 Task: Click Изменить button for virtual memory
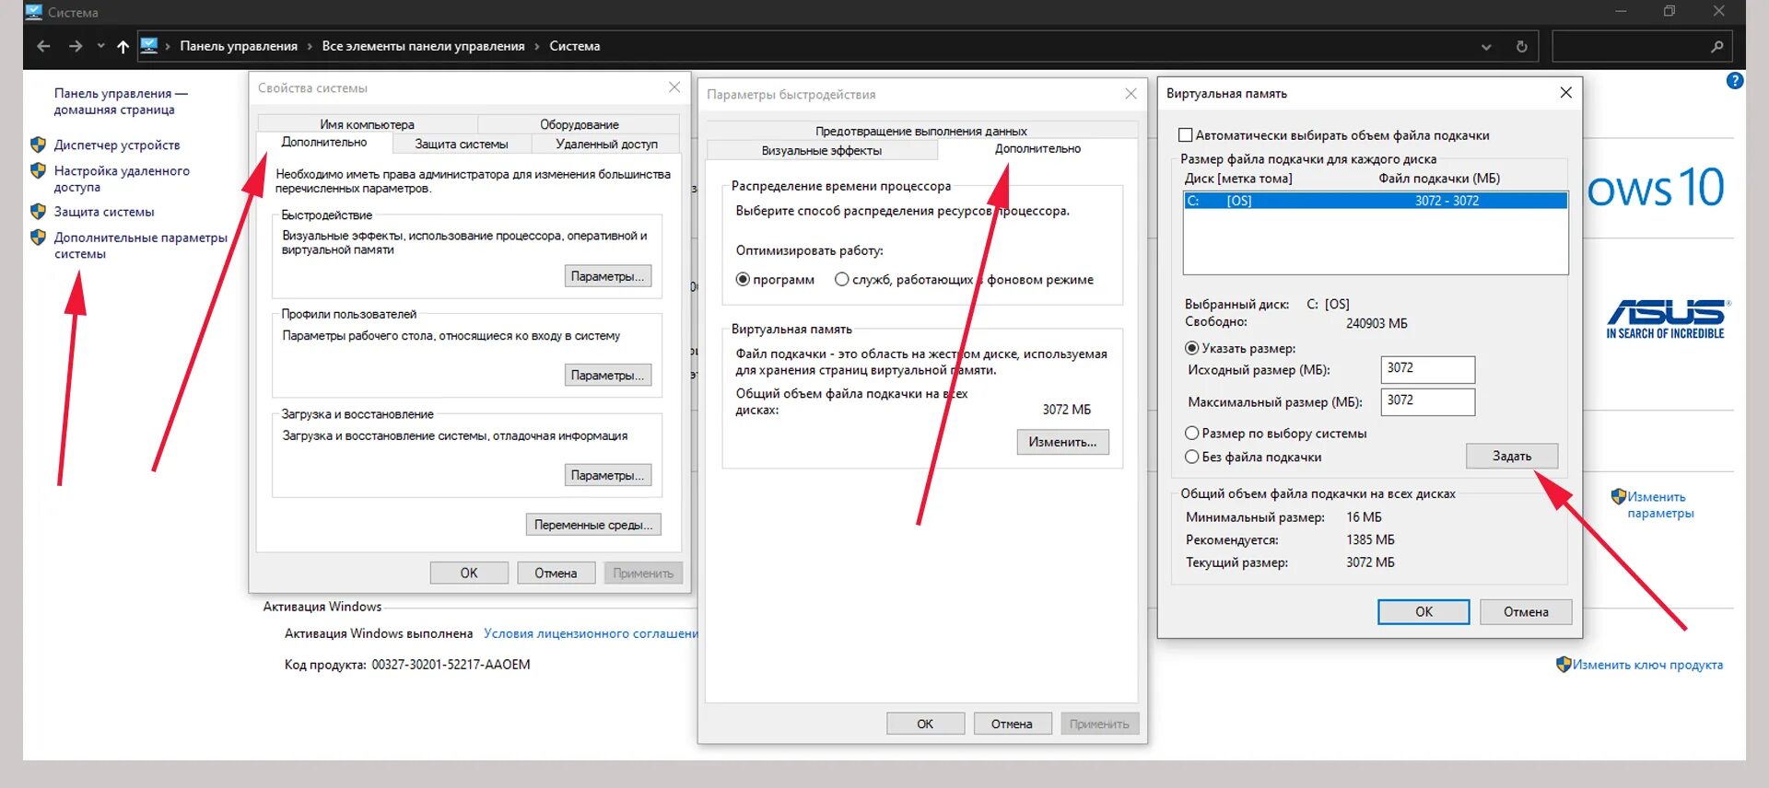tap(1062, 442)
